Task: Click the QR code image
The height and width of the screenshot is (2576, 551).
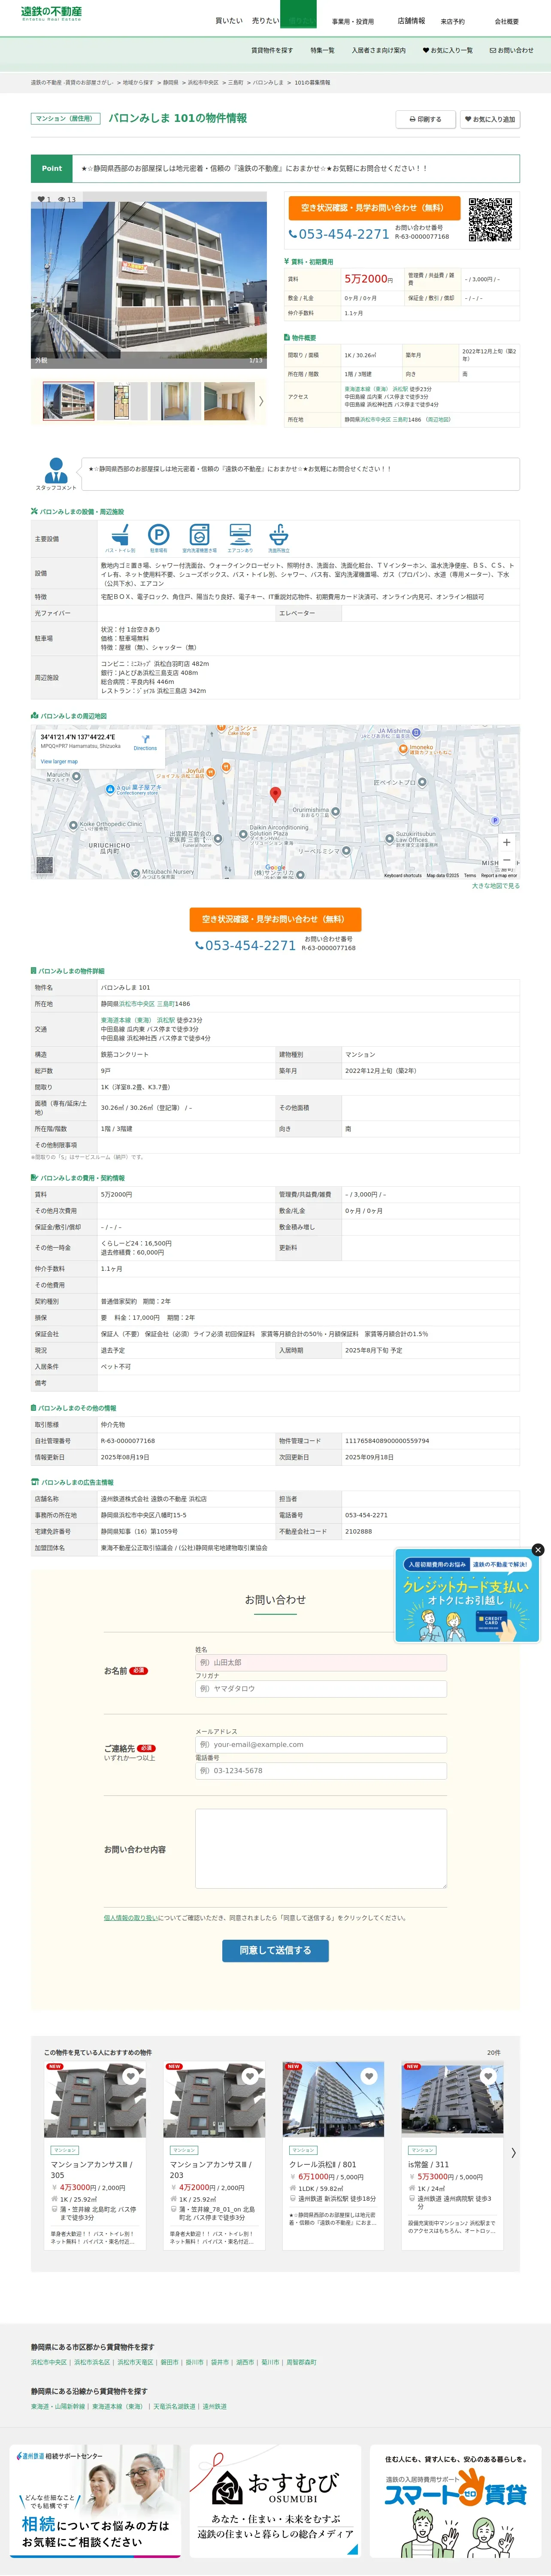Action: pyautogui.click(x=490, y=220)
